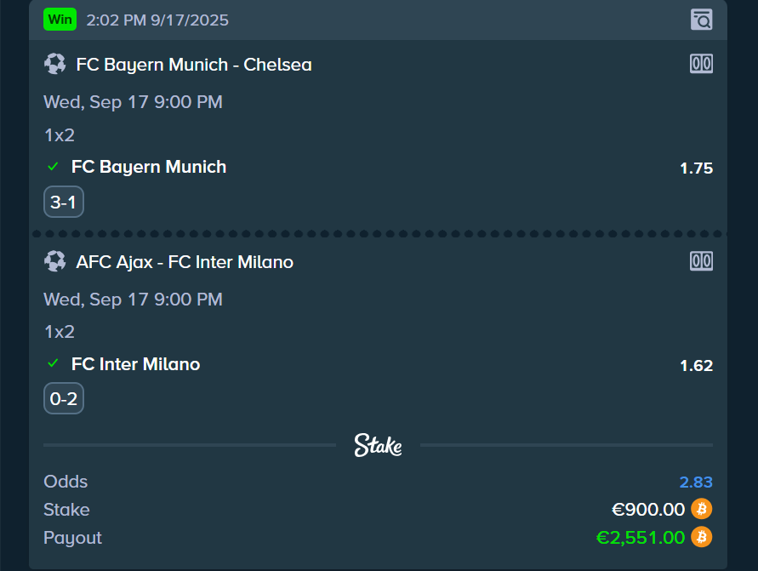This screenshot has height=571, width=758.
Task: Click the Stake logo
Action: click(x=378, y=445)
